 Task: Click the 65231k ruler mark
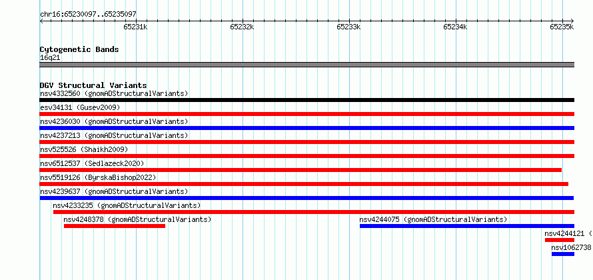click(x=135, y=27)
